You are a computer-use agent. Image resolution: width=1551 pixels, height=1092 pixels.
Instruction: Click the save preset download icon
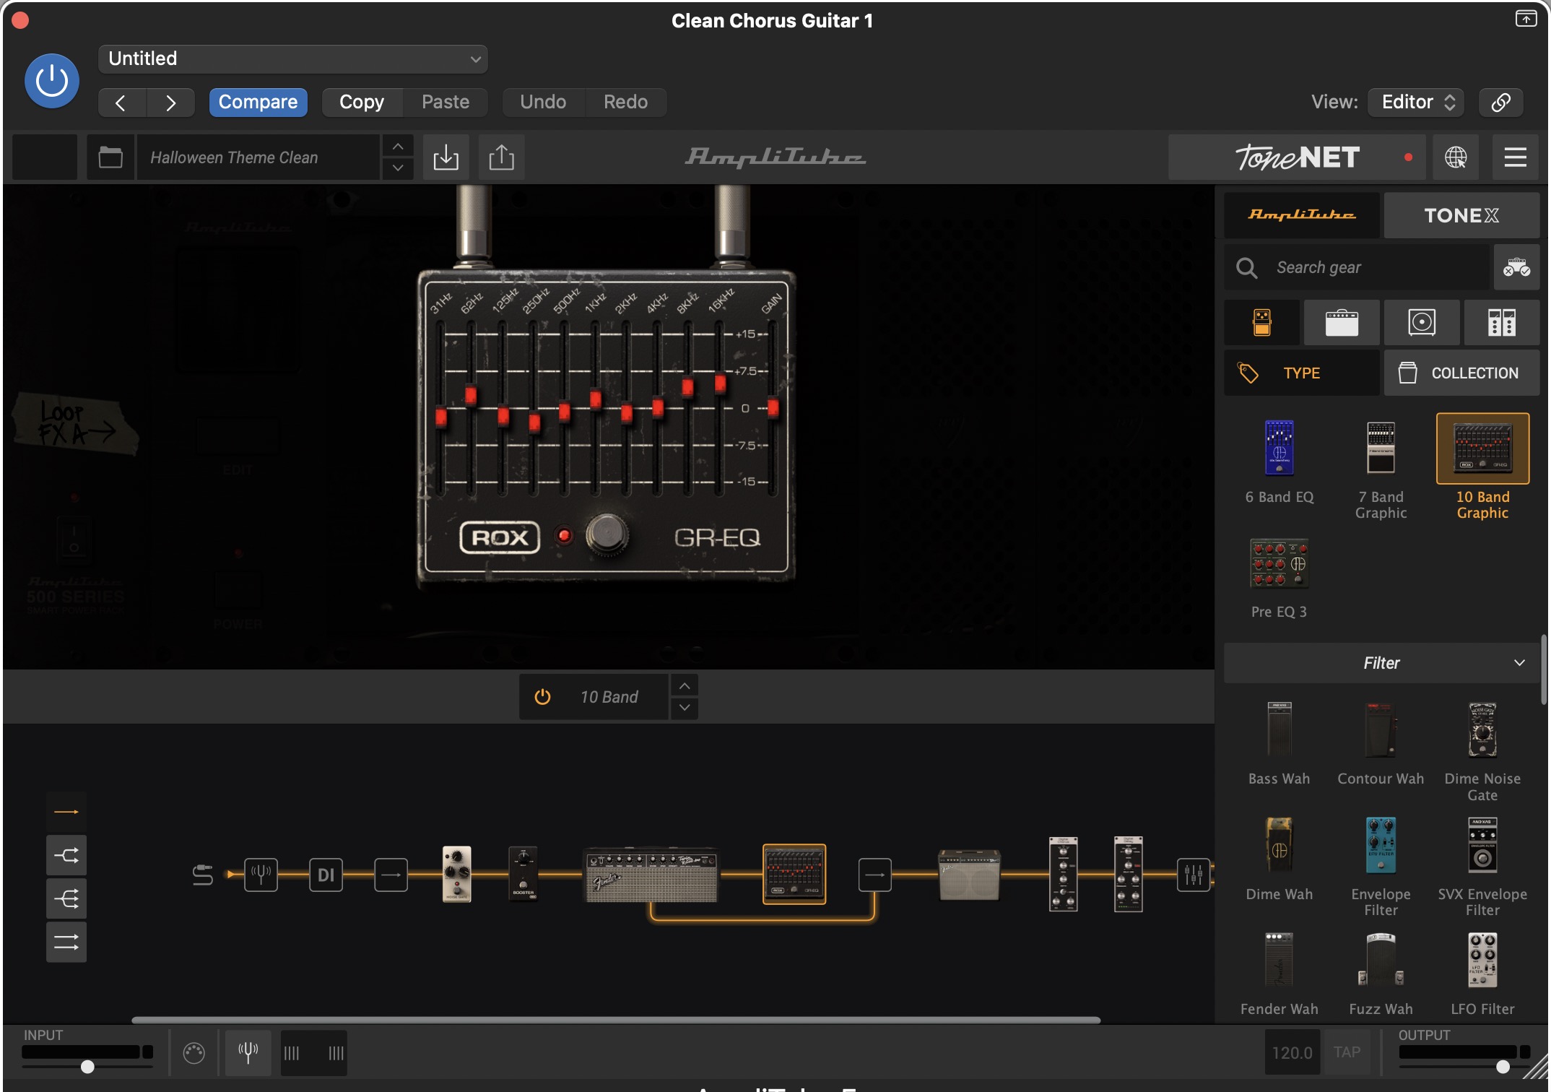point(446,157)
